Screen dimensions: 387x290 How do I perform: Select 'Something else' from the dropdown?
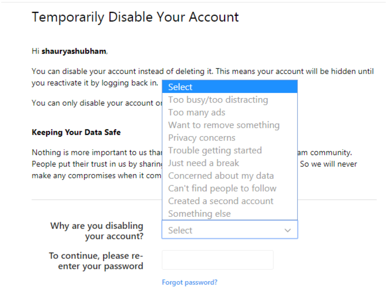[x=230, y=214]
